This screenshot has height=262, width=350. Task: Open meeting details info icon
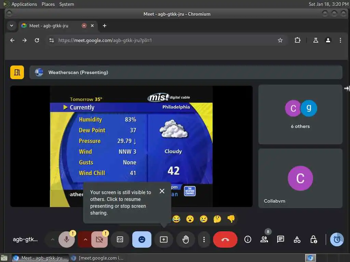(x=248, y=239)
